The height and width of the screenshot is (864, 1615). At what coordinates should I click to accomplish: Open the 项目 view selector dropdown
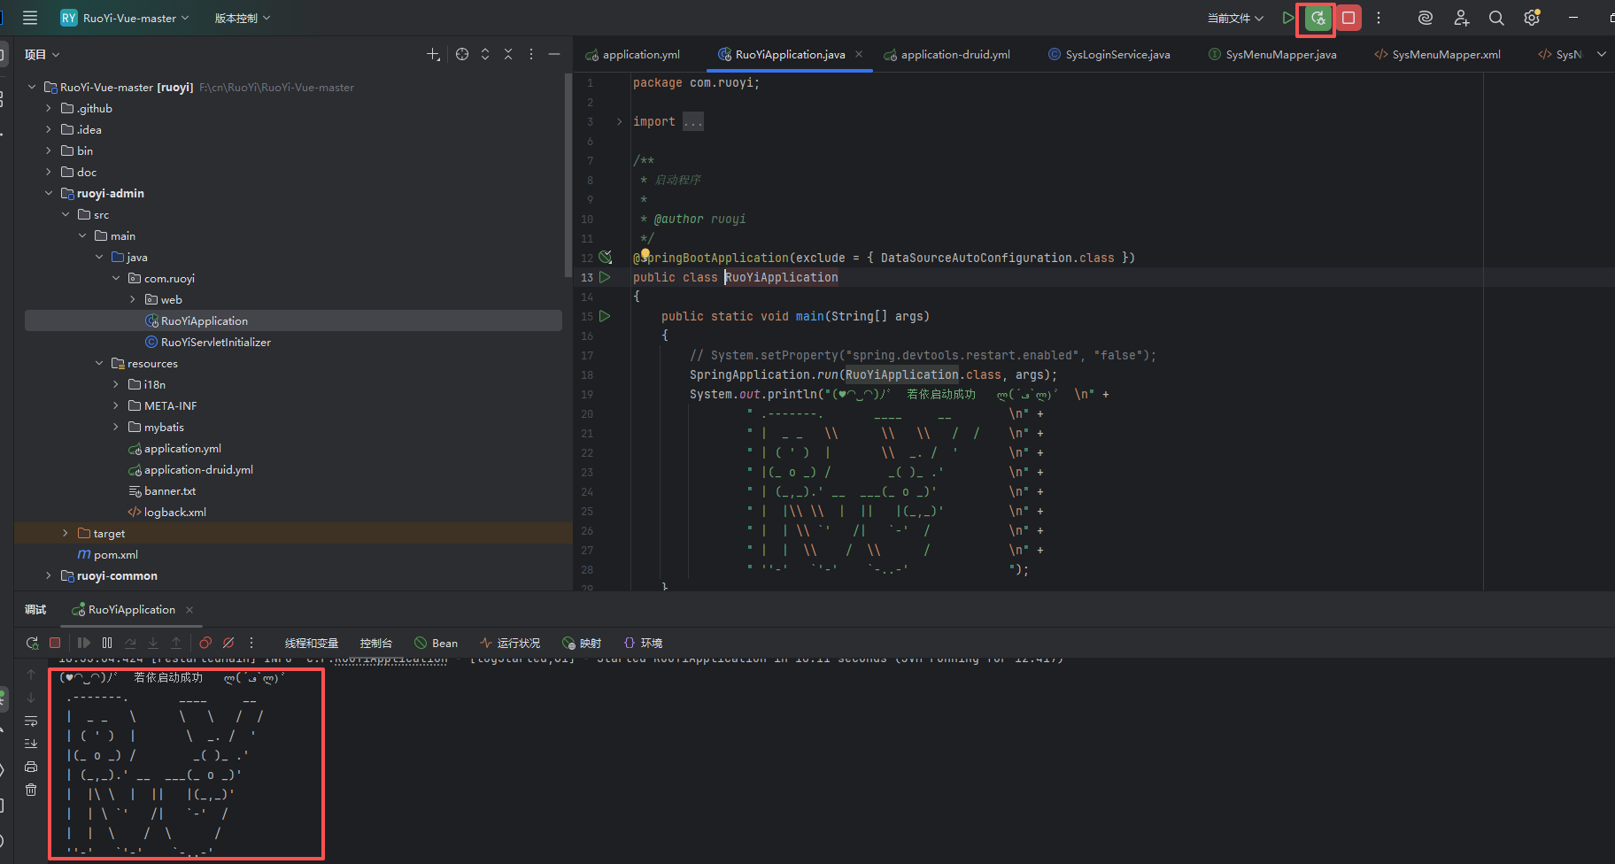point(42,54)
